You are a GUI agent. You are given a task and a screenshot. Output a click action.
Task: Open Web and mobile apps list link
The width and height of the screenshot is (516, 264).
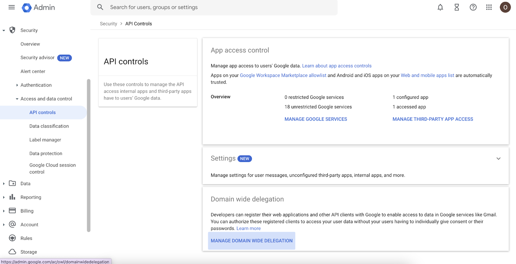pos(427,75)
